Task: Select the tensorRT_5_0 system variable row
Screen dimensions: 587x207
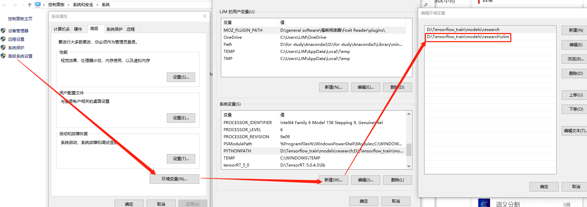Action: [x=314, y=165]
